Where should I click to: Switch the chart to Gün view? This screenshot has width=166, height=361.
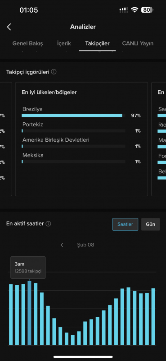[150, 224]
